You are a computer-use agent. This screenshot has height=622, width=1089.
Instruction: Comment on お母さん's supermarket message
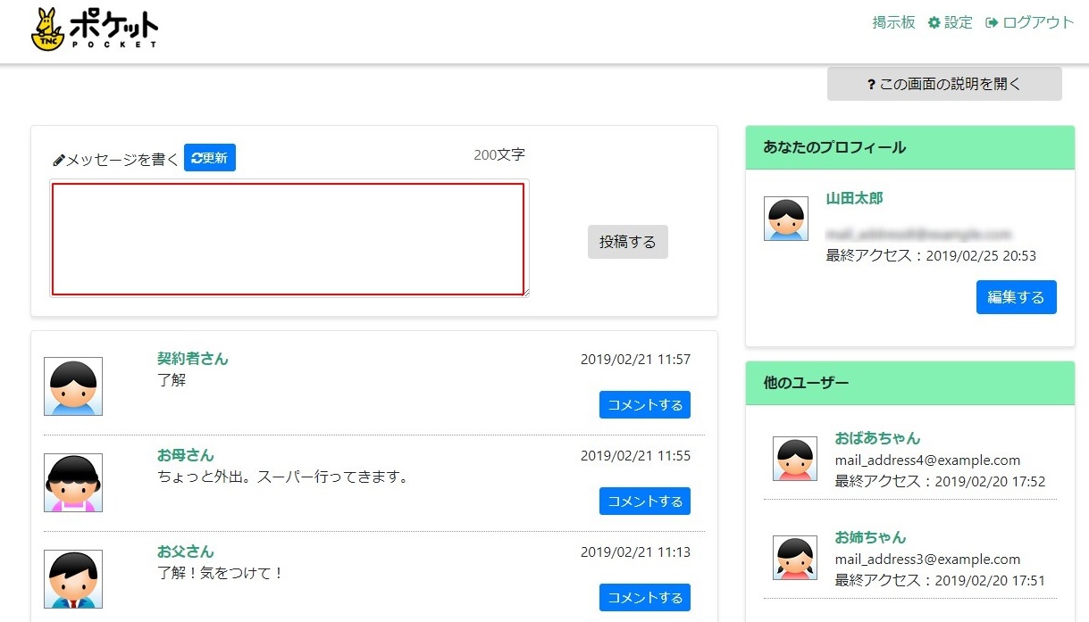pos(644,501)
